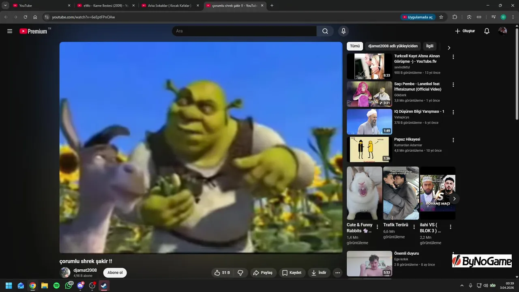Image resolution: width=519 pixels, height=292 pixels.
Task: Start voice search with the microphone
Action: [343, 31]
